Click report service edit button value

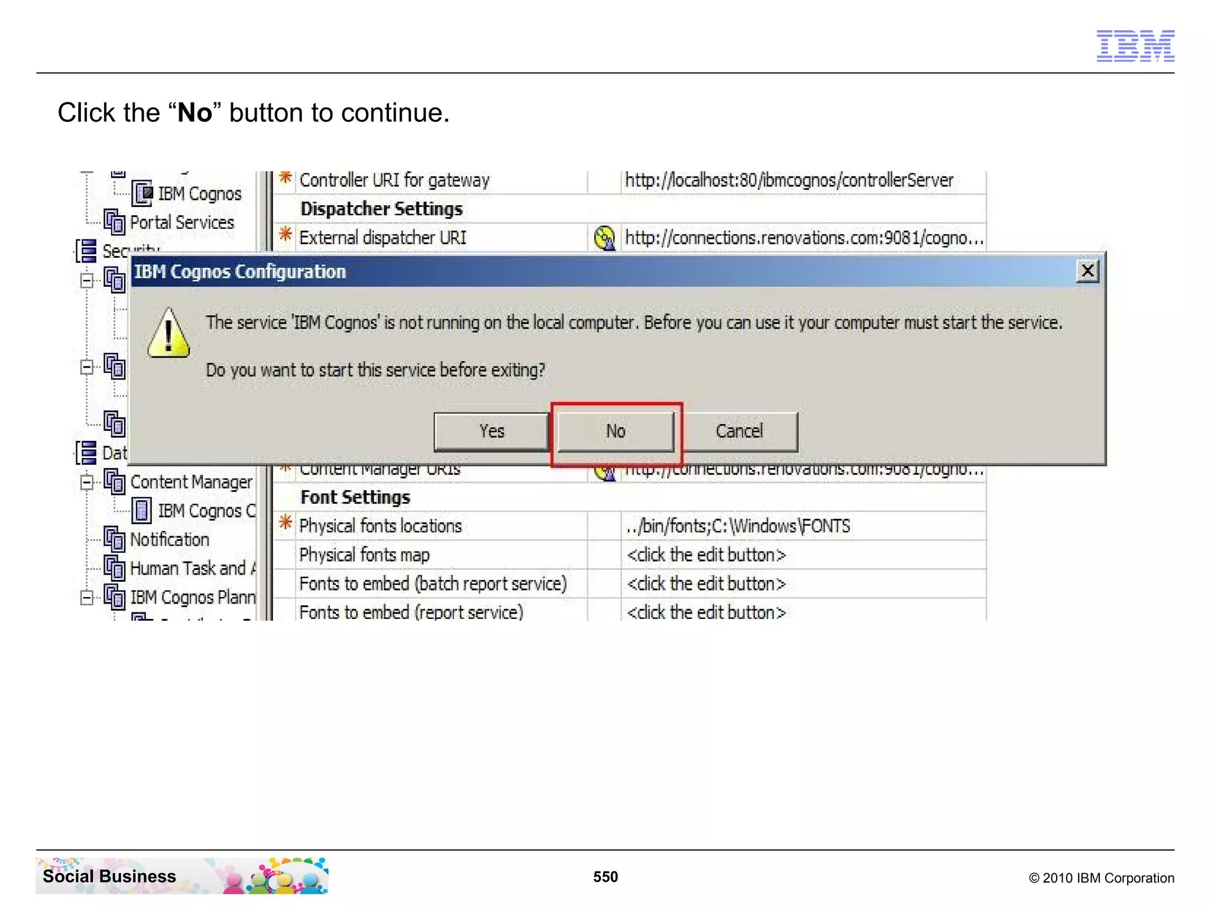click(706, 612)
